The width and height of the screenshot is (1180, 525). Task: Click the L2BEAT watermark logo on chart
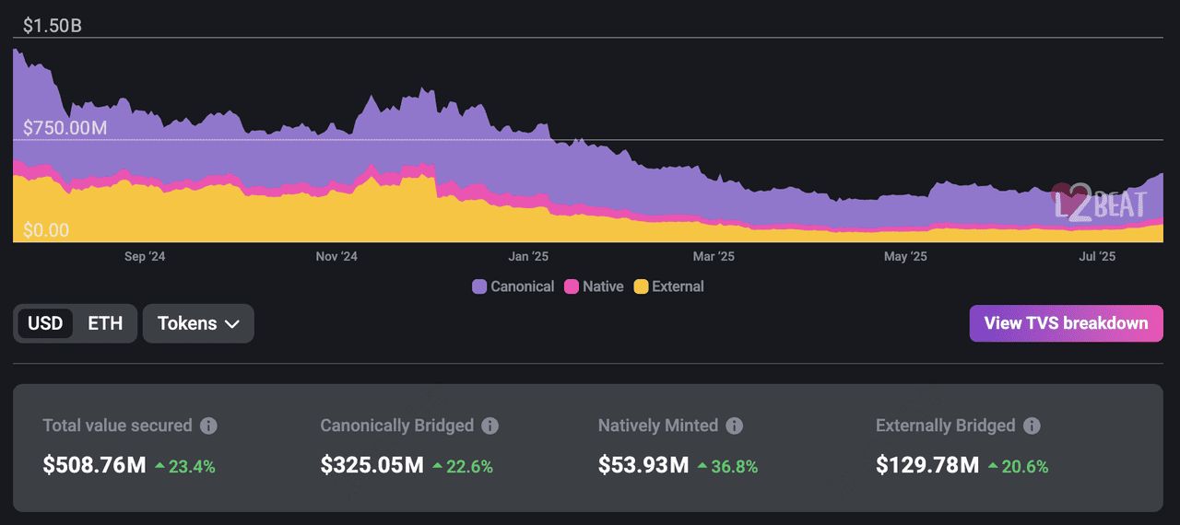click(1099, 203)
